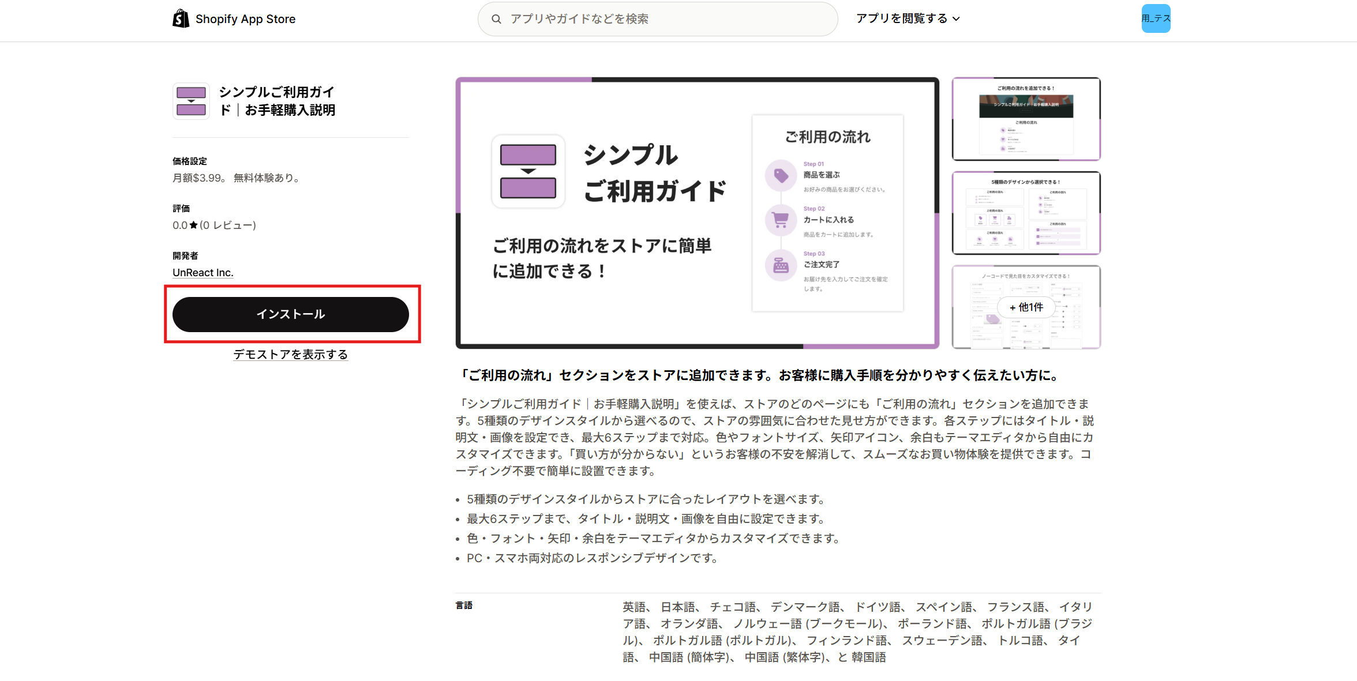Click the search magnifier icon
This screenshot has width=1357, height=681.
[x=496, y=18]
